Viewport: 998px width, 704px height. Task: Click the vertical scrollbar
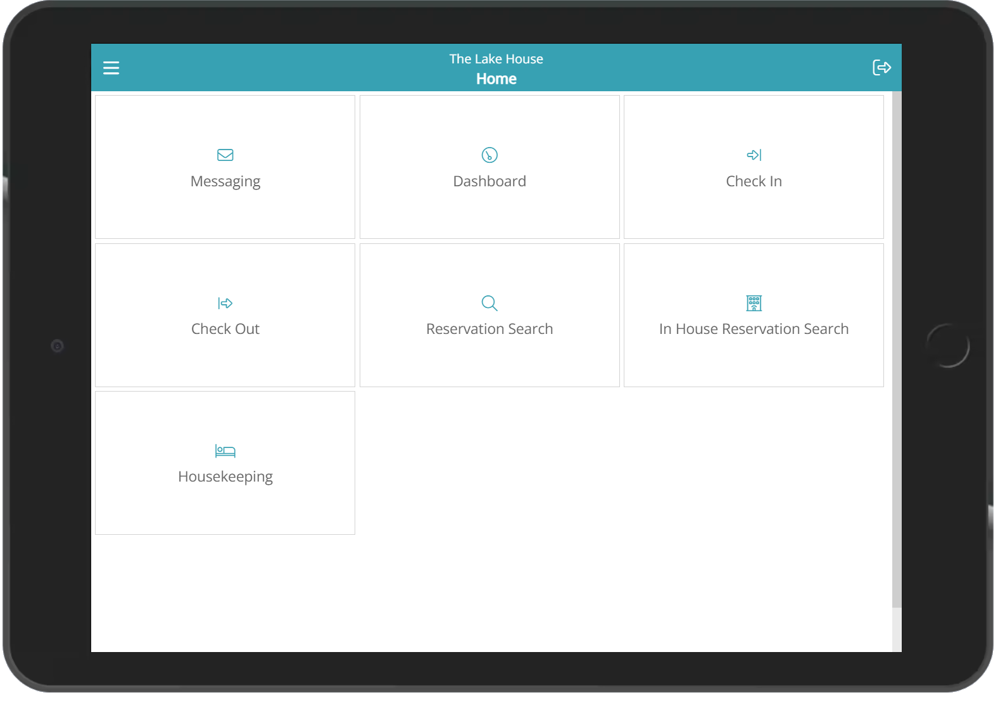(897, 350)
